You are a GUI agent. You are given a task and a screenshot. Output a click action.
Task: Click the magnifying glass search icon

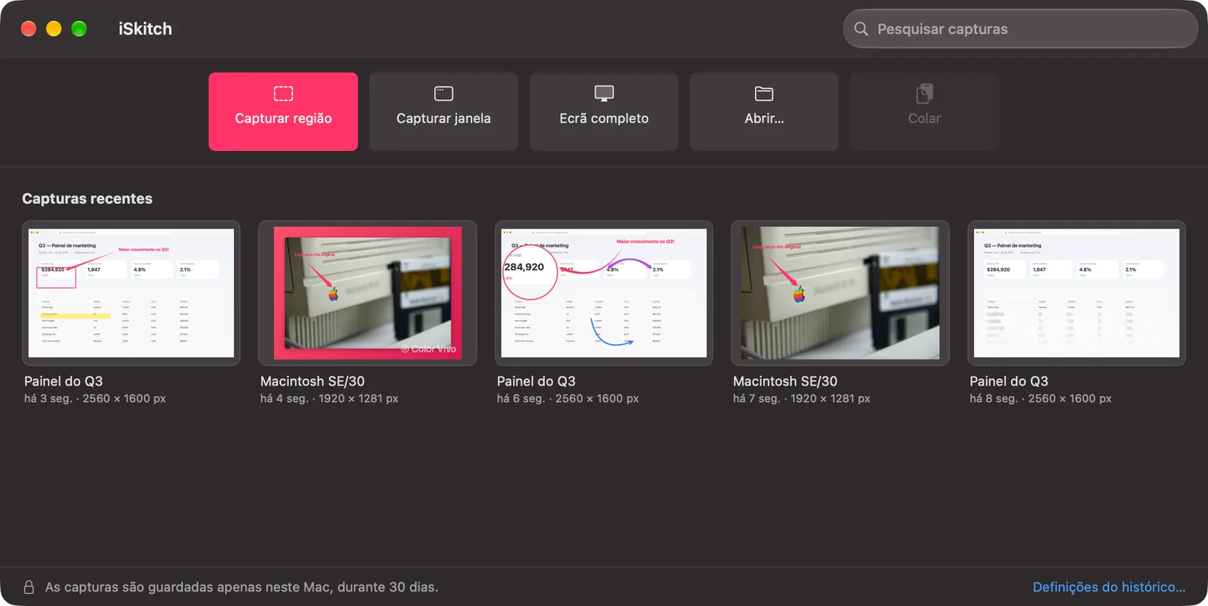[x=861, y=29]
